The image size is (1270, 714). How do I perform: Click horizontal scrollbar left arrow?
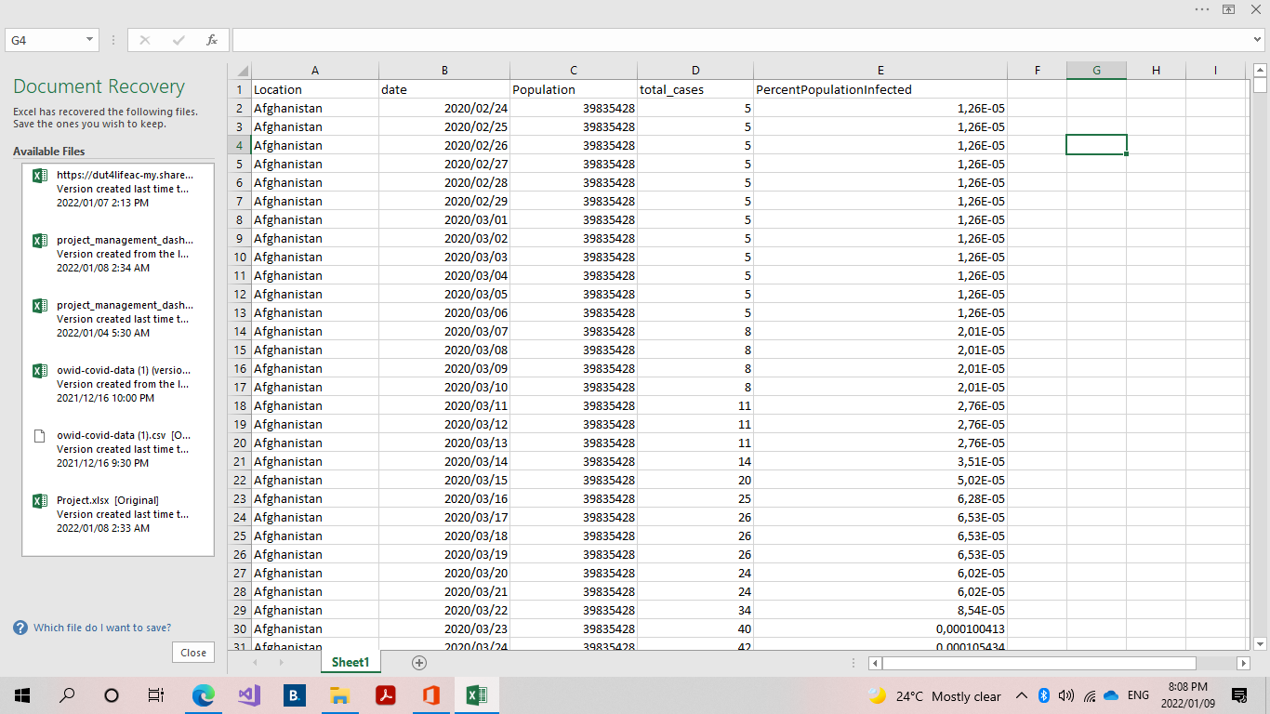(875, 663)
